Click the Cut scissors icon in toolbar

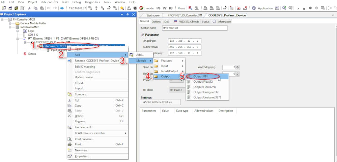[29, 8]
